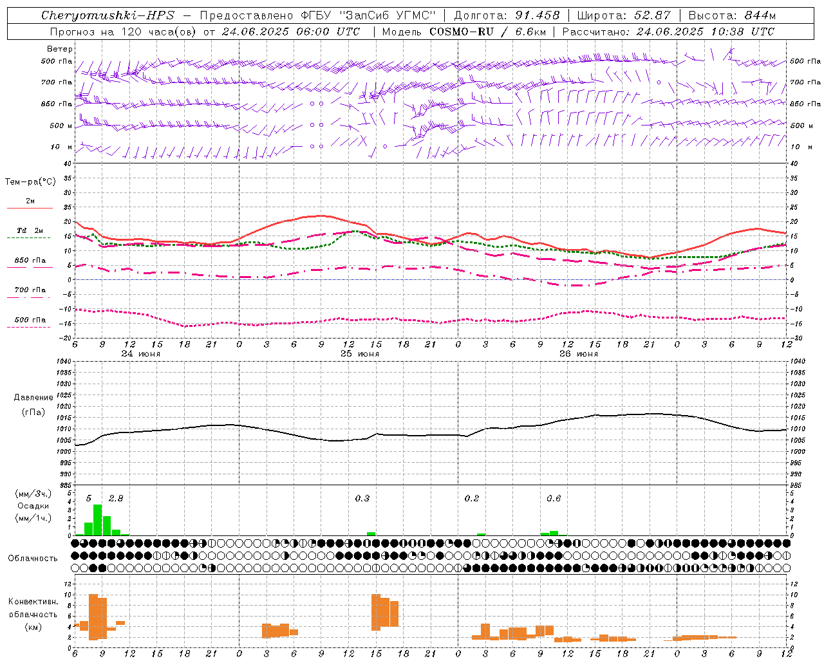Click the 0.2 precipitation total value

[472, 498]
